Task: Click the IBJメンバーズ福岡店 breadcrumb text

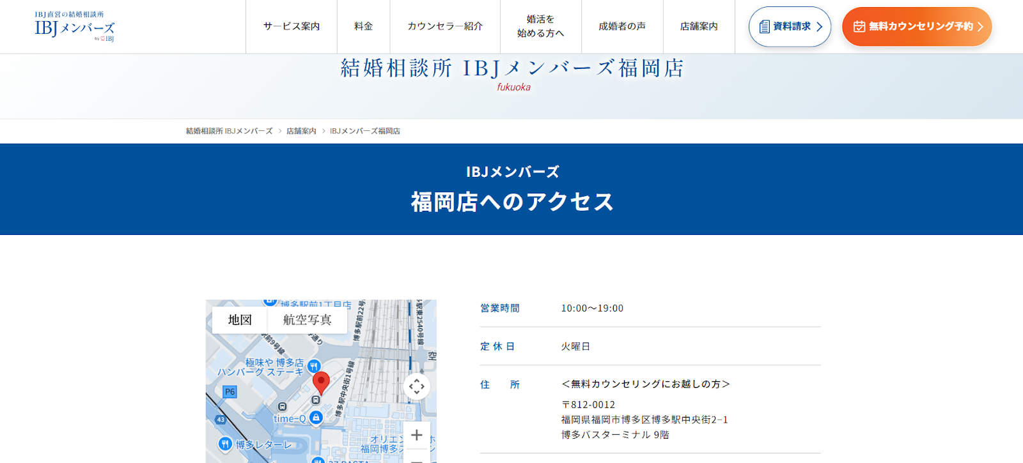Action: coord(365,131)
